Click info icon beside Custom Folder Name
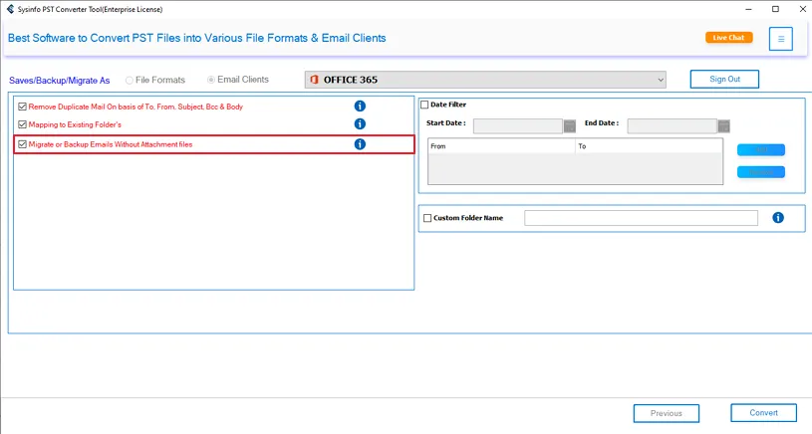The width and height of the screenshot is (812, 434). [x=778, y=218]
